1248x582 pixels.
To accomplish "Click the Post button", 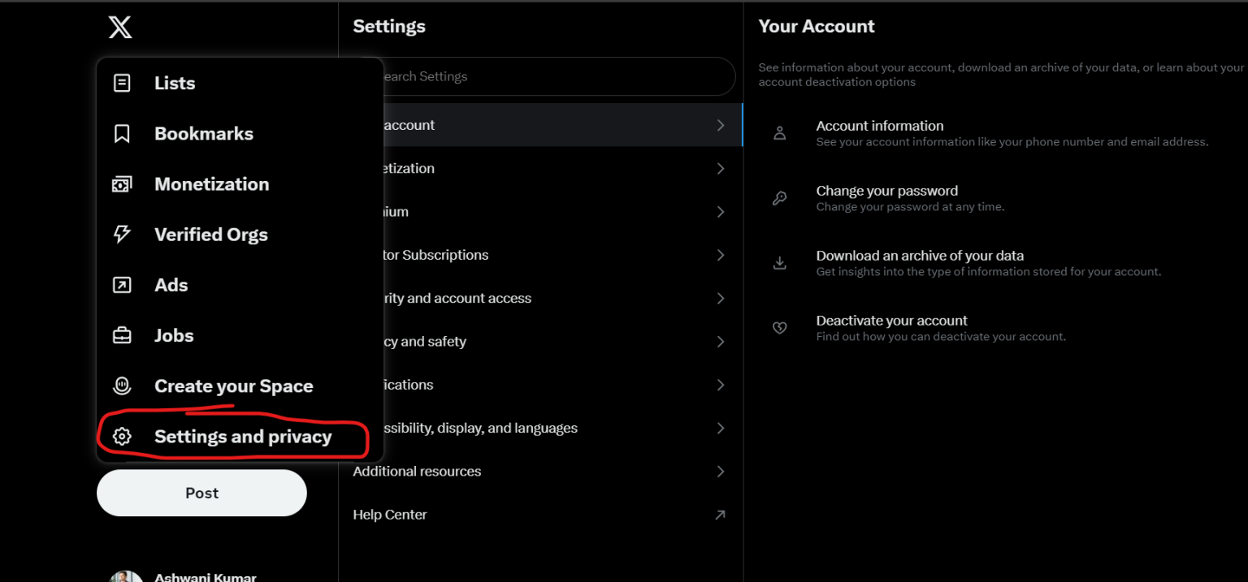I will [201, 493].
